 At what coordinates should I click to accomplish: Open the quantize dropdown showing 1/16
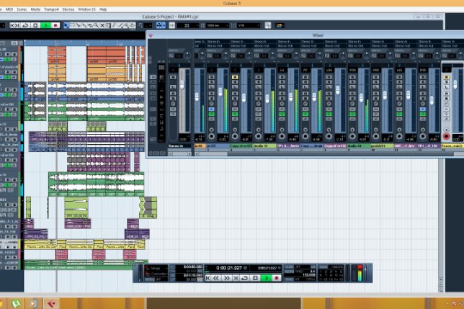(x=249, y=26)
